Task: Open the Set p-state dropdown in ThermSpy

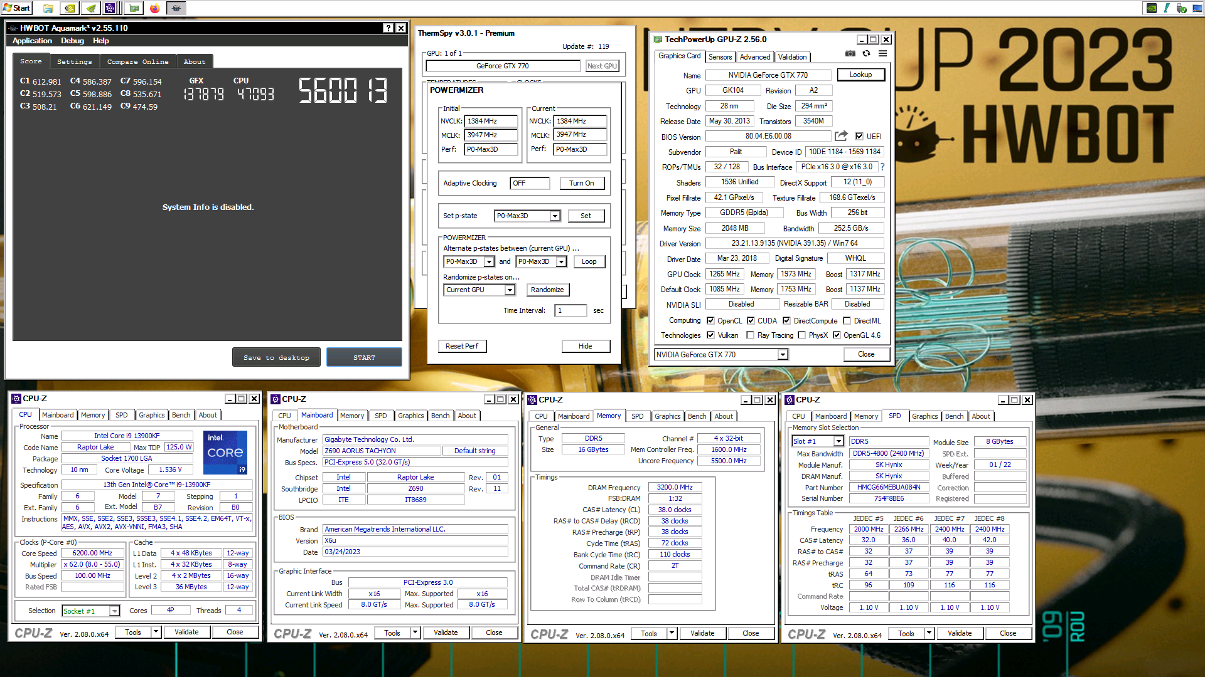Action: click(555, 216)
